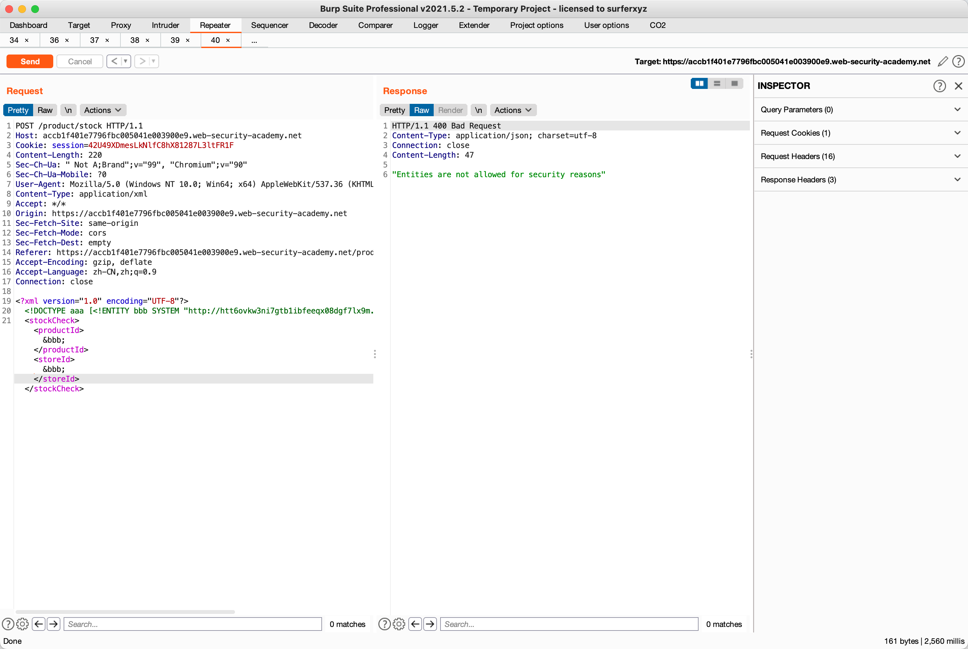The height and width of the screenshot is (649, 968).
Task: Toggle response non-printable characters \n
Action: (x=478, y=110)
